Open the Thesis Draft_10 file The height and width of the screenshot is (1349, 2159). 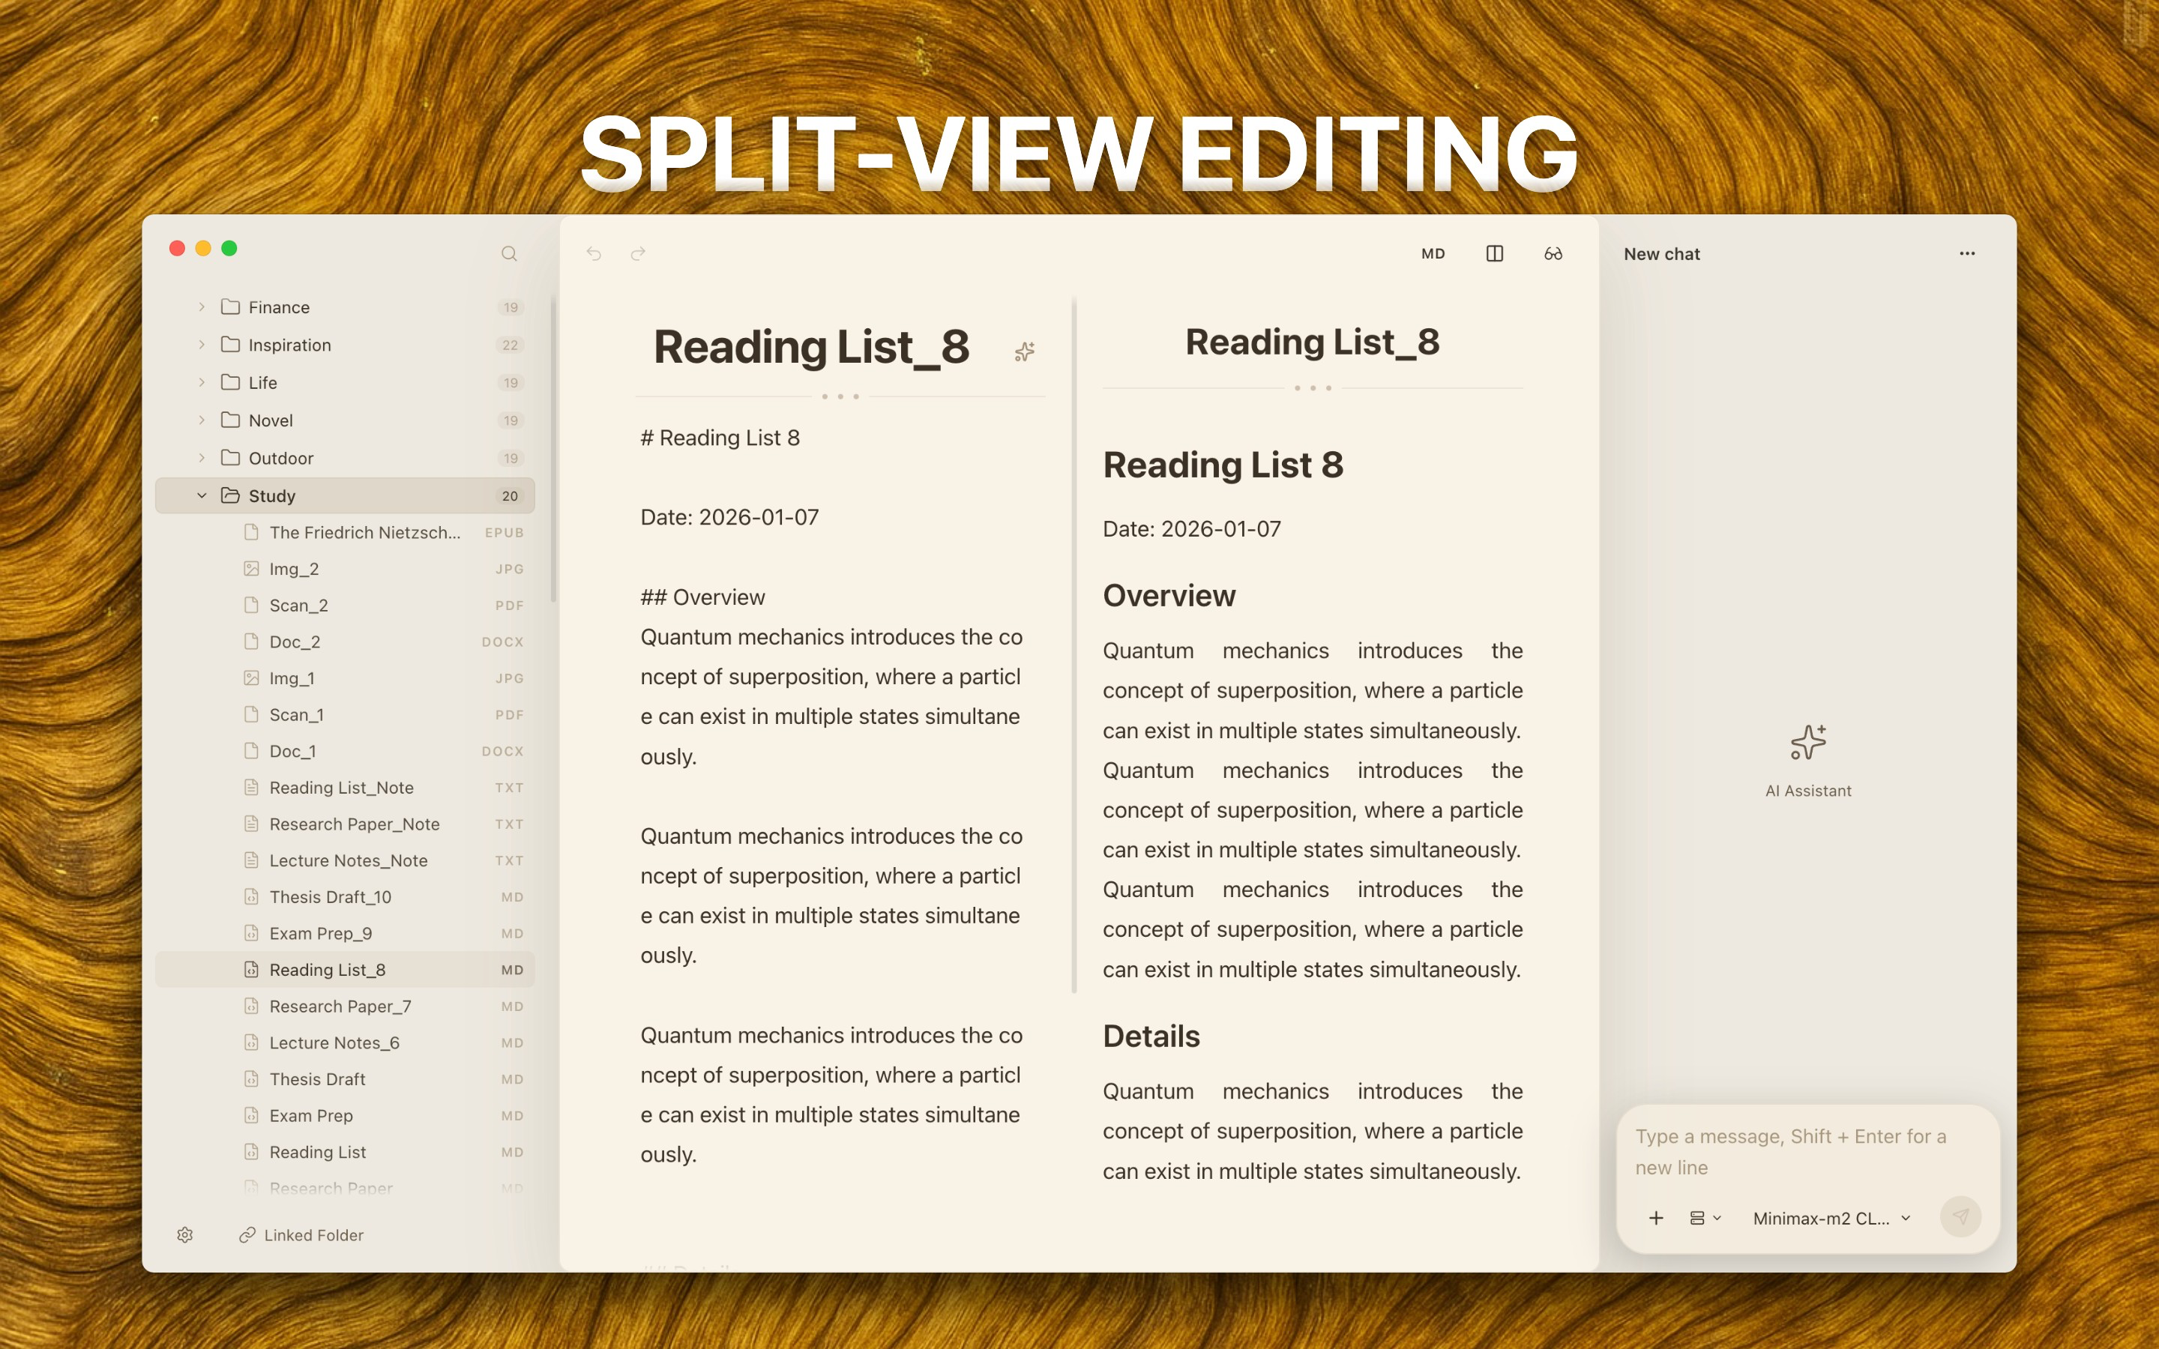tap(330, 896)
